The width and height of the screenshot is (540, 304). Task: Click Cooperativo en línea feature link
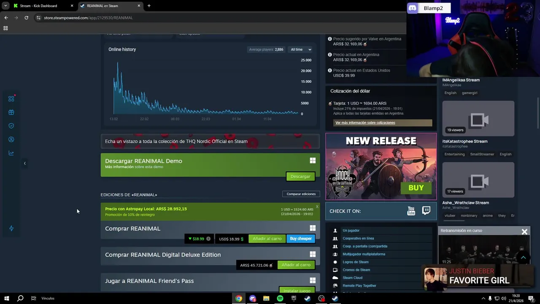(358, 239)
